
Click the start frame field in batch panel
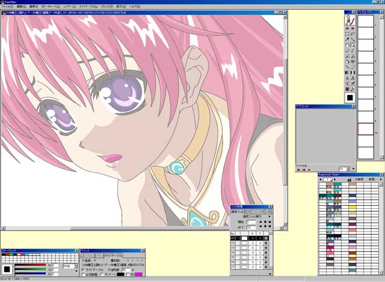[x=251, y=222]
